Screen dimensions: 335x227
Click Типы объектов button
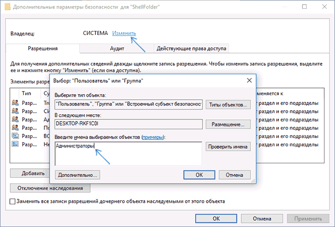point(228,105)
